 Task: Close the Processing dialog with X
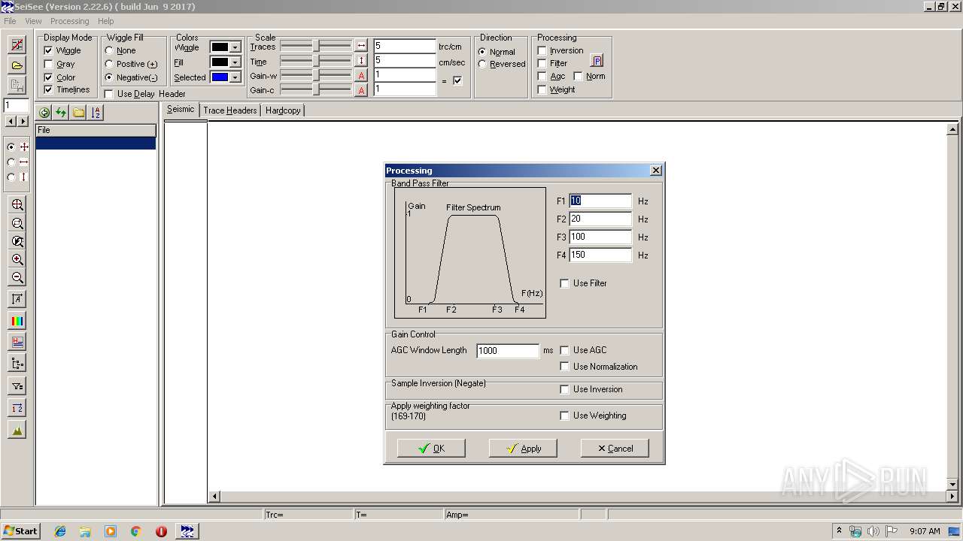pos(655,171)
